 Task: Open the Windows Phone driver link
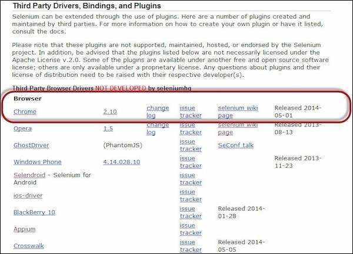click(38, 162)
